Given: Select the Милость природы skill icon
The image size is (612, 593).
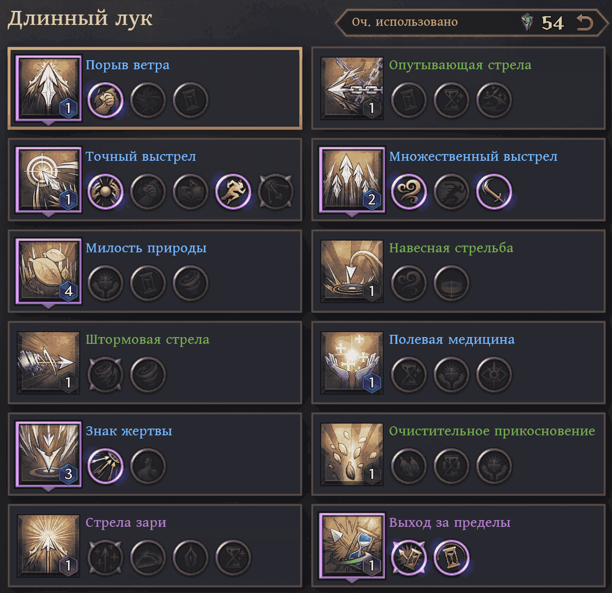Looking at the screenshot, I should 48,271.
